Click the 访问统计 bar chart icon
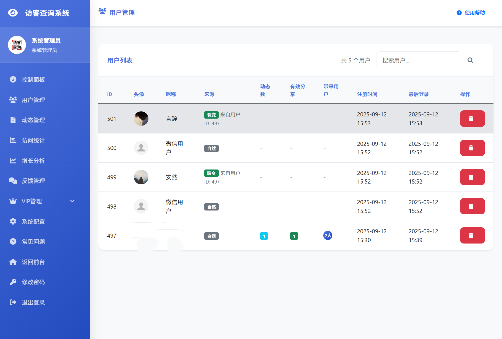 point(13,140)
